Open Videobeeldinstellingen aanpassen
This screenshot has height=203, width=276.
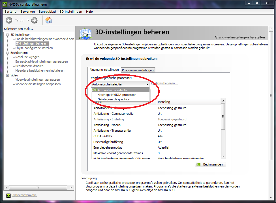point(38,84)
